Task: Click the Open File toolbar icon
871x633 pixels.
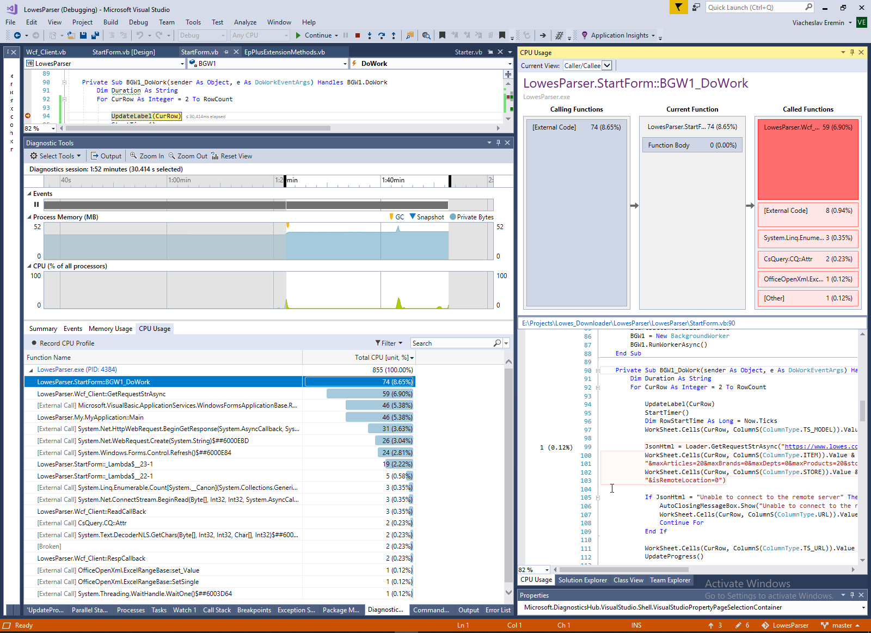Action: (x=71, y=35)
